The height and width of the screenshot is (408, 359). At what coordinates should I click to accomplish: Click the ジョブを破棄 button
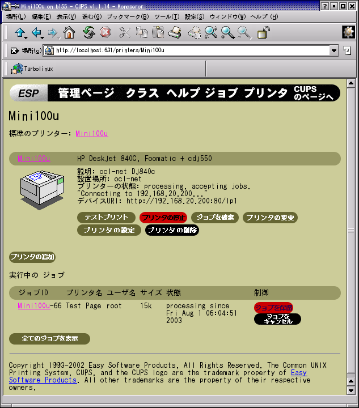point(215,217)
